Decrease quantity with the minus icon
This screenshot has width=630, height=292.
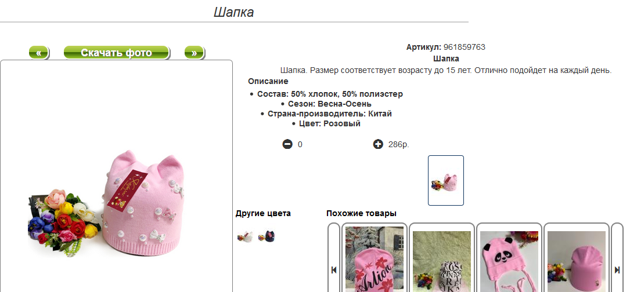pyautogui.click(x=287, y=144)
